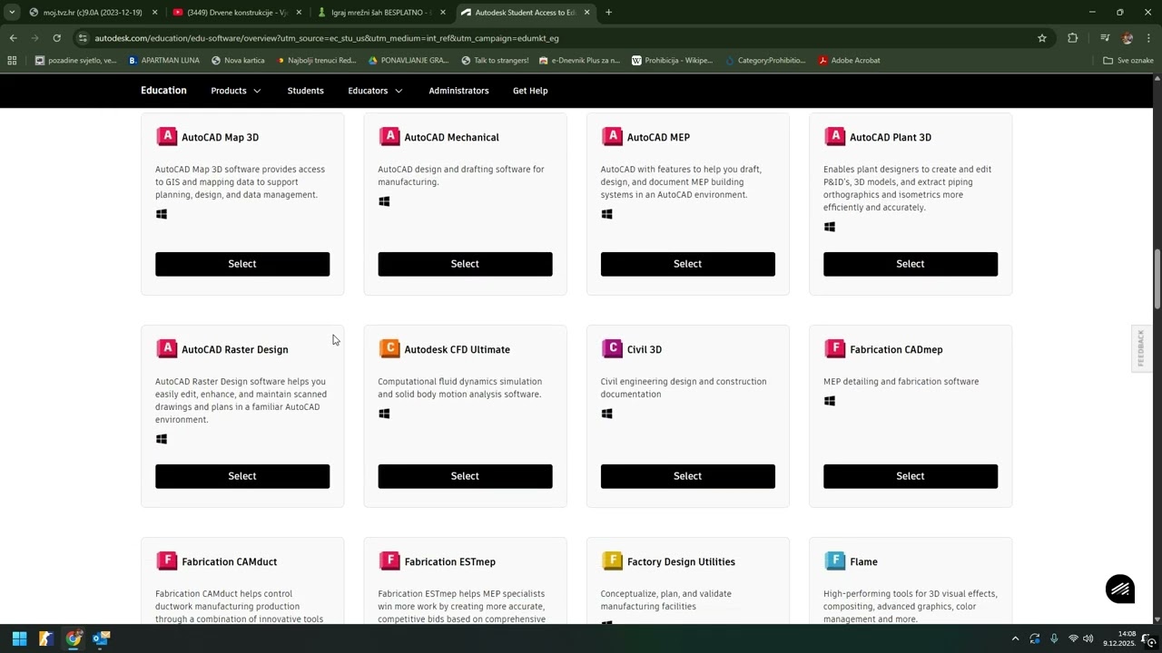Select AutoCAD Map 3D
Image resolution: width=1162 pixels, height=653 pixels.
242,264
